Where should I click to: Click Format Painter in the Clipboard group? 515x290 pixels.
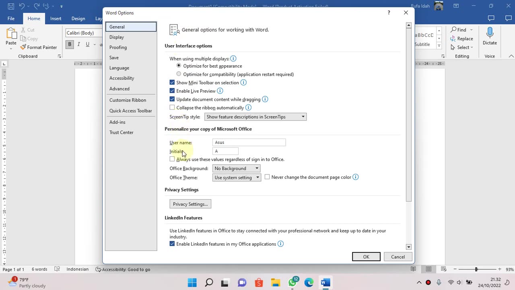(x=39, y=47)
